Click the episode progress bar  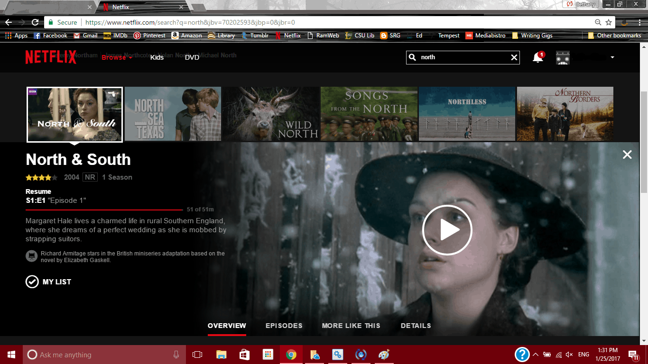[104, 209]
